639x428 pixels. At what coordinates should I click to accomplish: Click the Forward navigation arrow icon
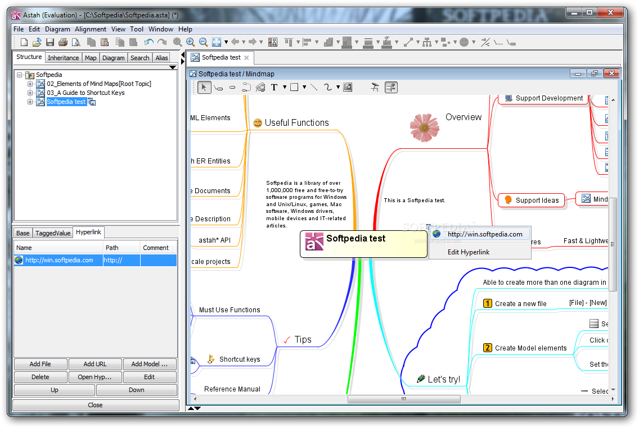pos(252,42)
